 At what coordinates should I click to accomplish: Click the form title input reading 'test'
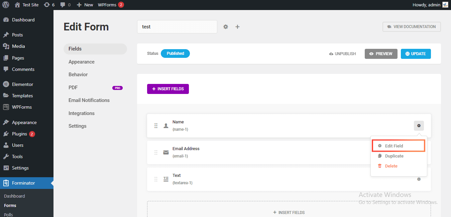[x=177, y=27]
